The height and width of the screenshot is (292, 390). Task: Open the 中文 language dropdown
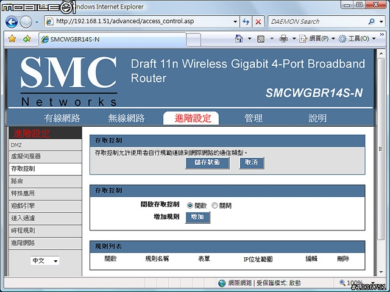click(x=45, y=261)
